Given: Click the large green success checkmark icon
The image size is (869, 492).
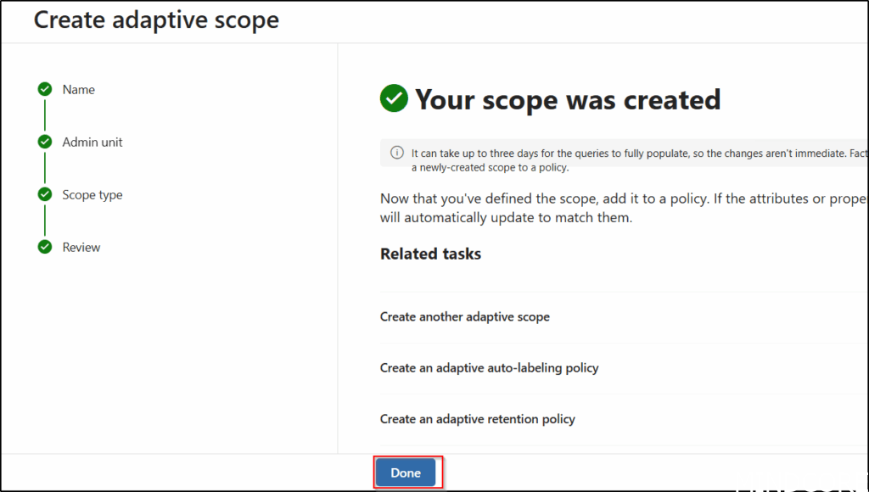Looking at the screenshot, I should 394,99.
